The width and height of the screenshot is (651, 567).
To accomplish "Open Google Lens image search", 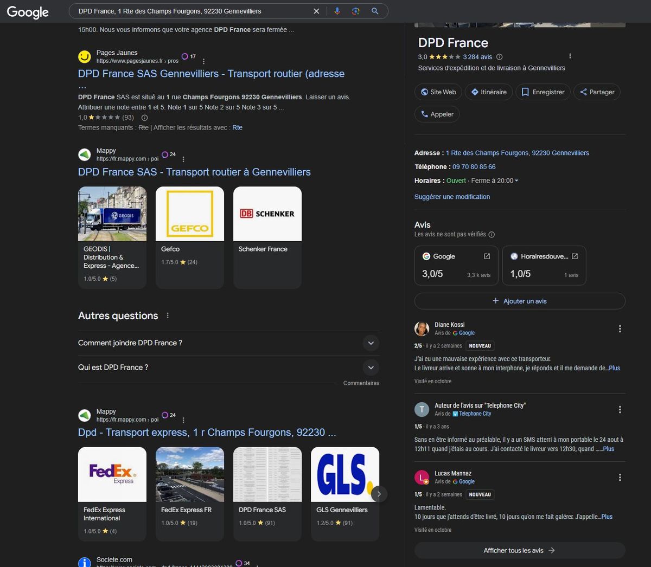I will [x=356, y=11].
